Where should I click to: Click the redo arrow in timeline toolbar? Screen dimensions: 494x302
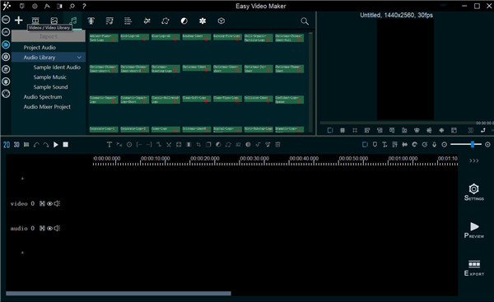pyautogui.click(x=46, y=145)
